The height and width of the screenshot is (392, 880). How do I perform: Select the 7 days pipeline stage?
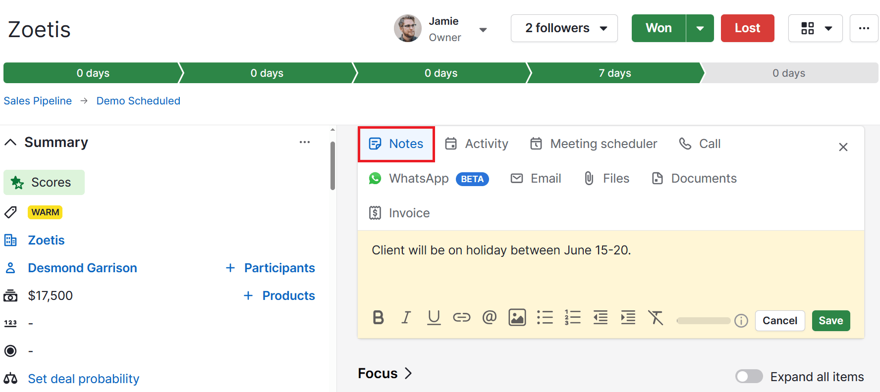[x=615, y=73]
